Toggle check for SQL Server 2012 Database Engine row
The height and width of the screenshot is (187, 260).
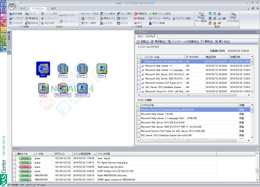click(143, 87)
